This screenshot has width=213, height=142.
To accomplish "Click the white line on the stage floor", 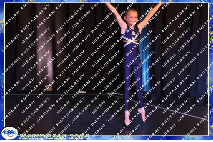I will click(x=170, y=109).
